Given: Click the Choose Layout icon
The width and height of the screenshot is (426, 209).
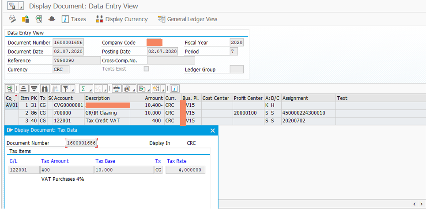Looking at the screenshot, I should 156,89.
